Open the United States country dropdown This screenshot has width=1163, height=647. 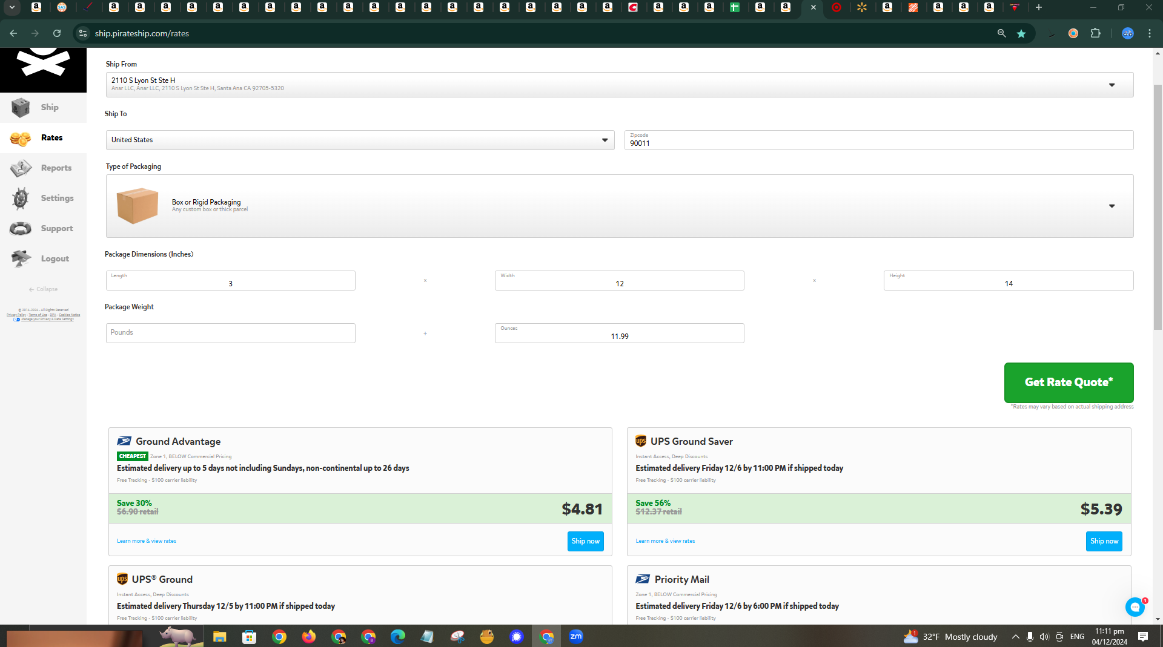click(x=360, y=140)
